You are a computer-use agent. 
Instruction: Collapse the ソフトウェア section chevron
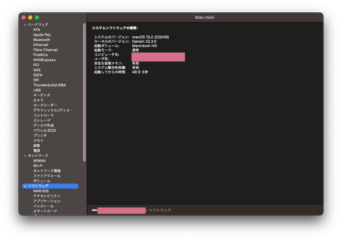coord(25,186)
